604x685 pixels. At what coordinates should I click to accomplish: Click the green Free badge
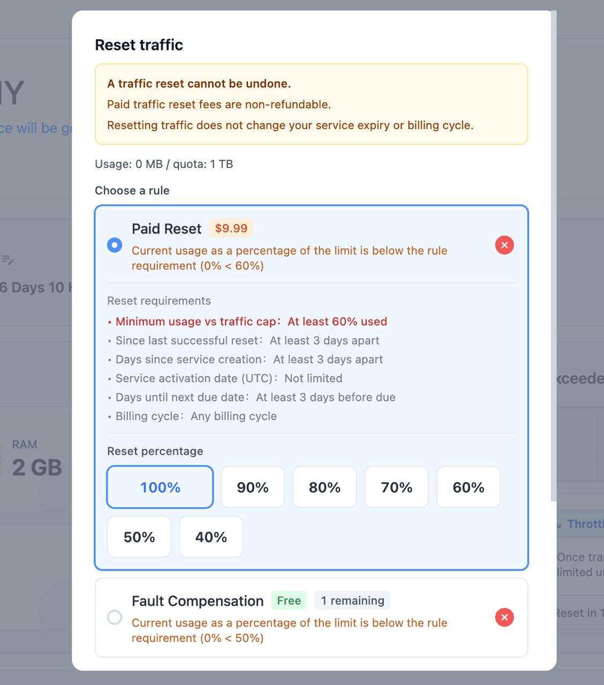pos(289,600)
